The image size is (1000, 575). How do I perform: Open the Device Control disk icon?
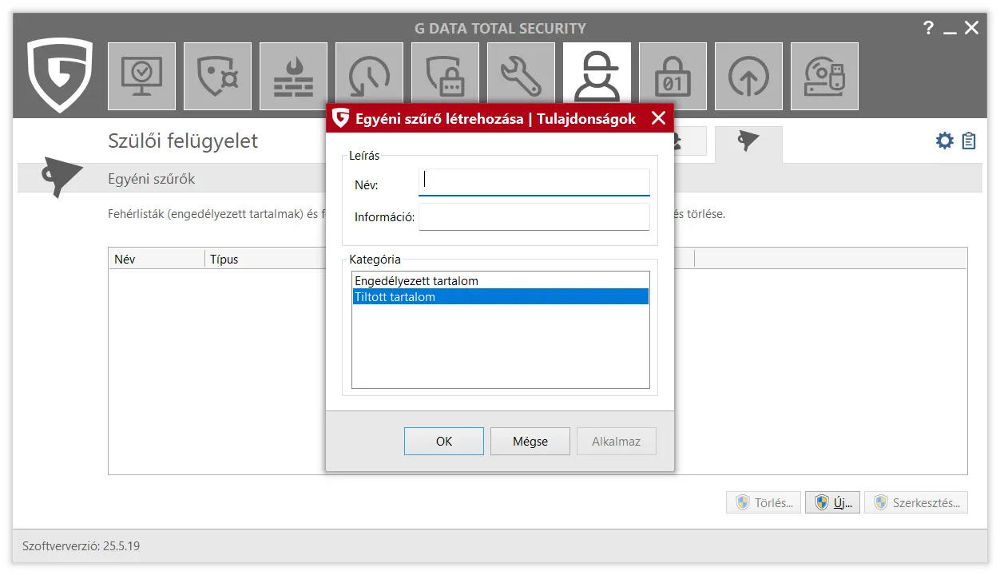coord(824,77)
